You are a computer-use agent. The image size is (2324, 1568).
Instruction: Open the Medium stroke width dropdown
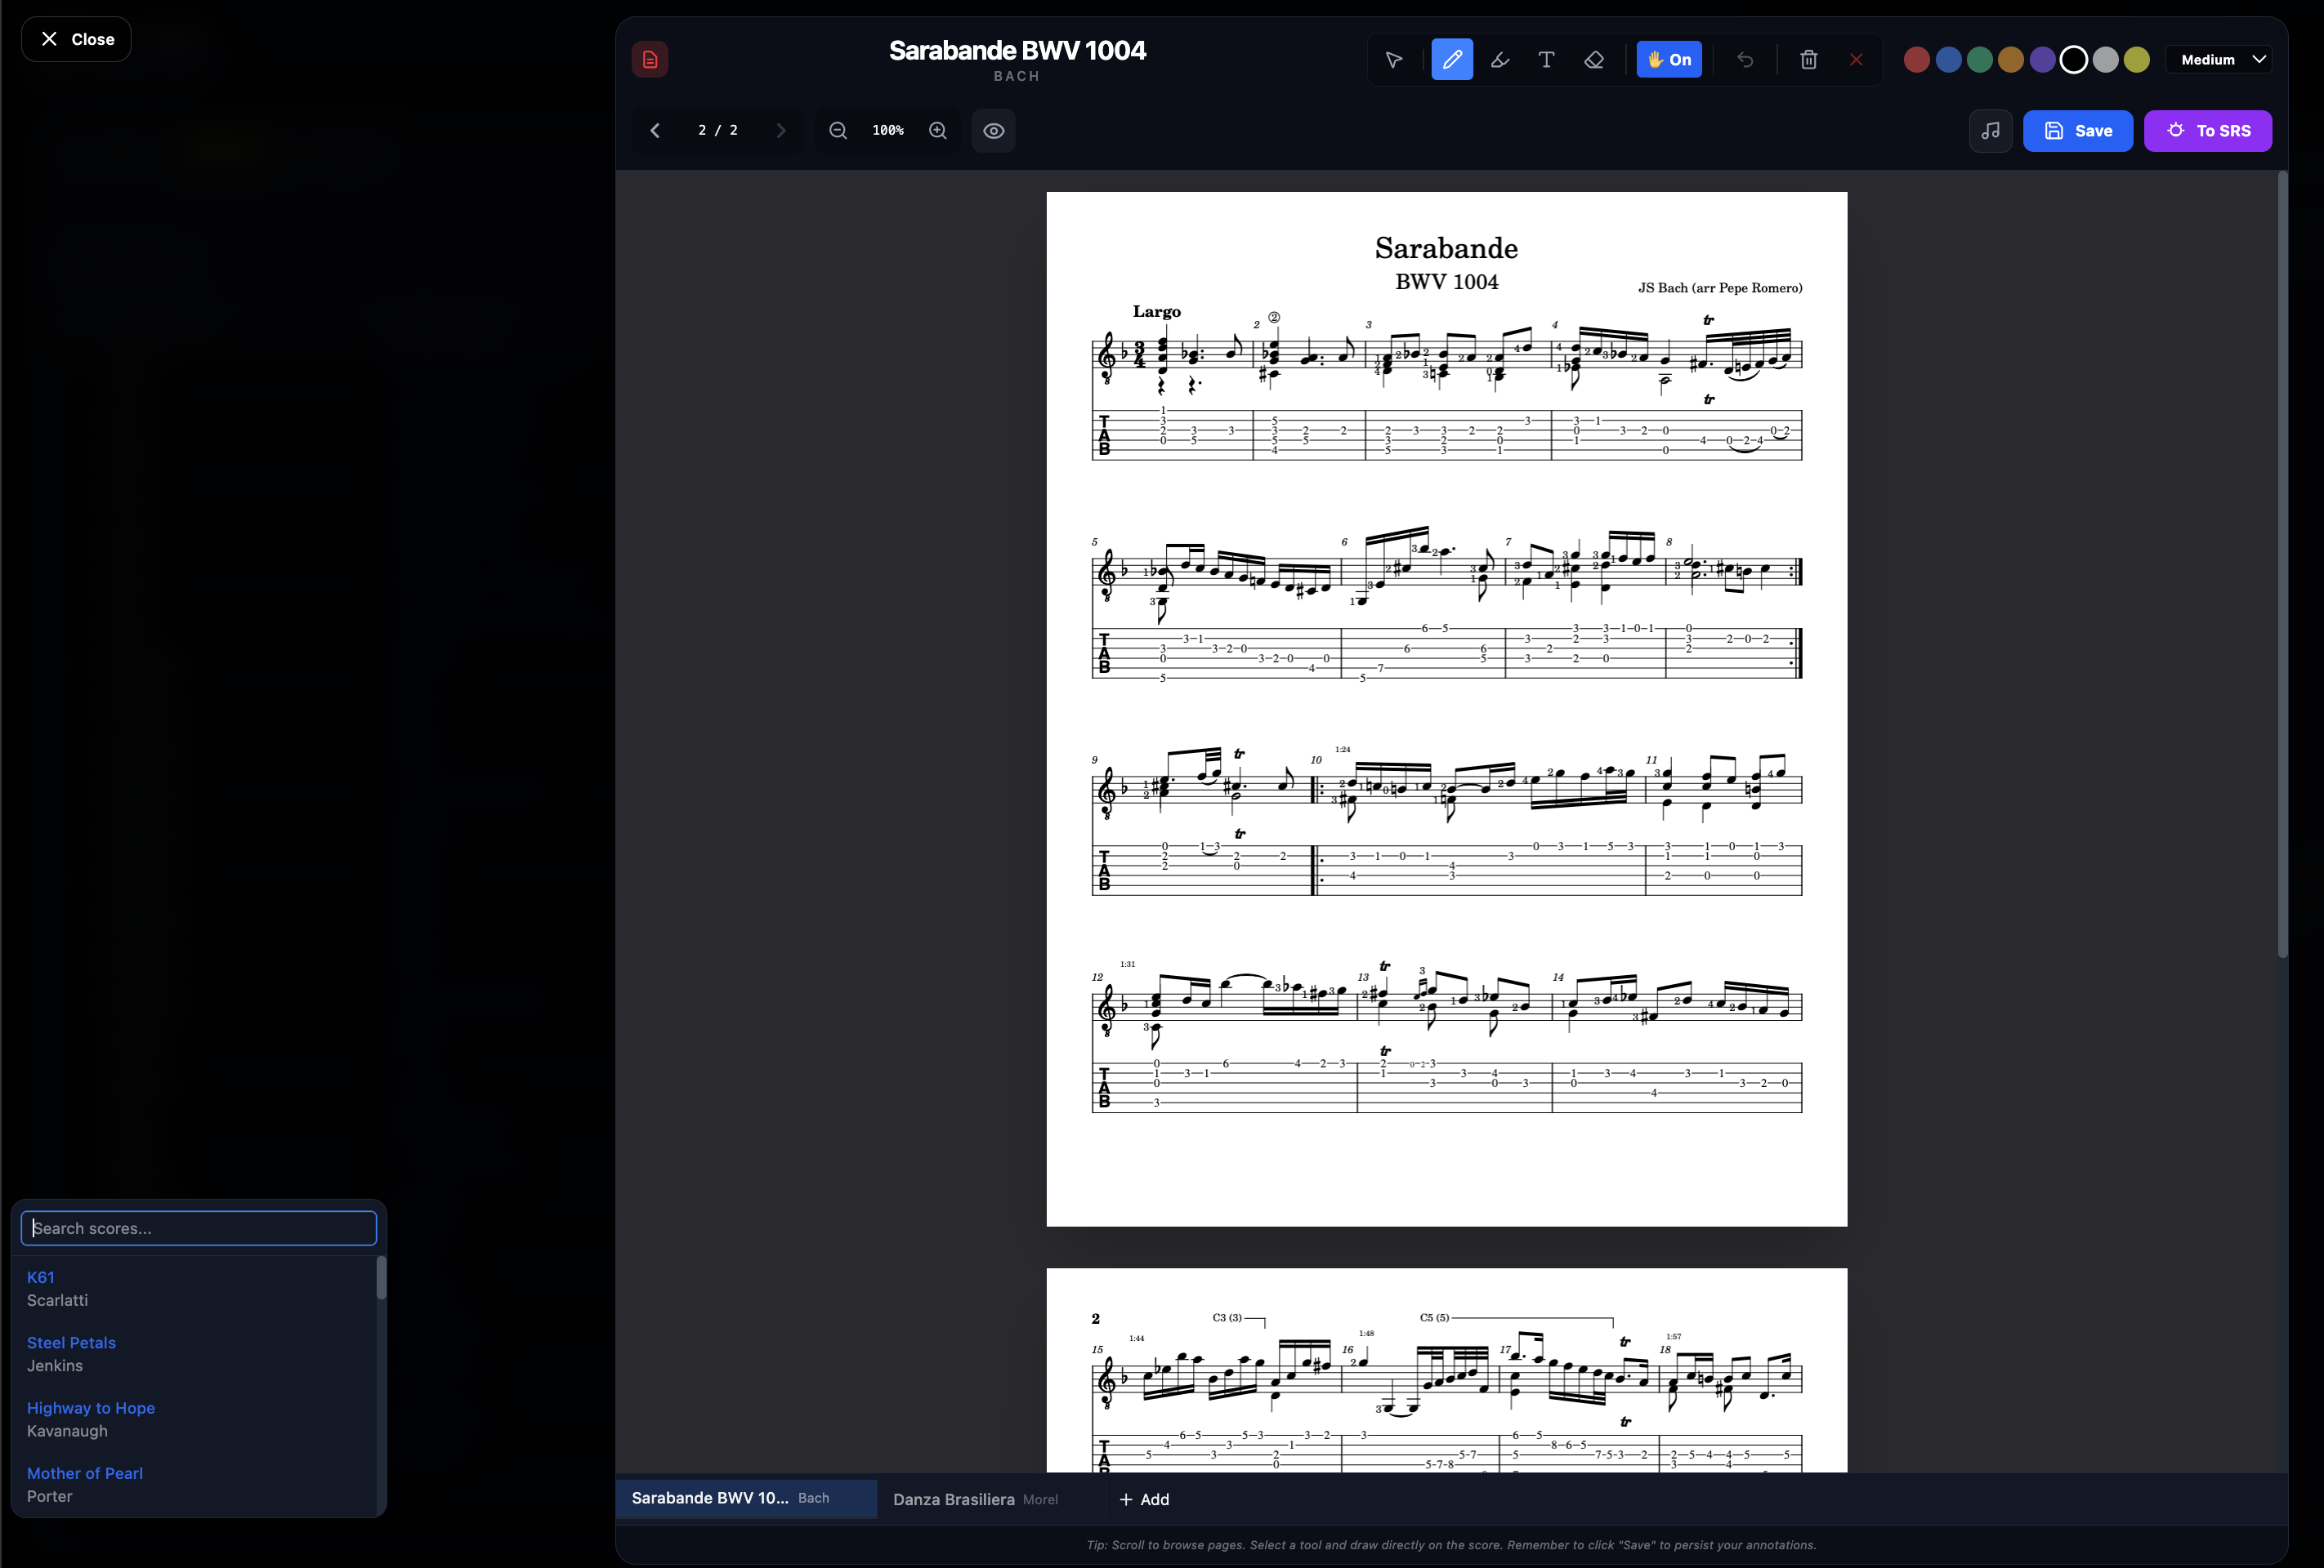coord(2219,60)
